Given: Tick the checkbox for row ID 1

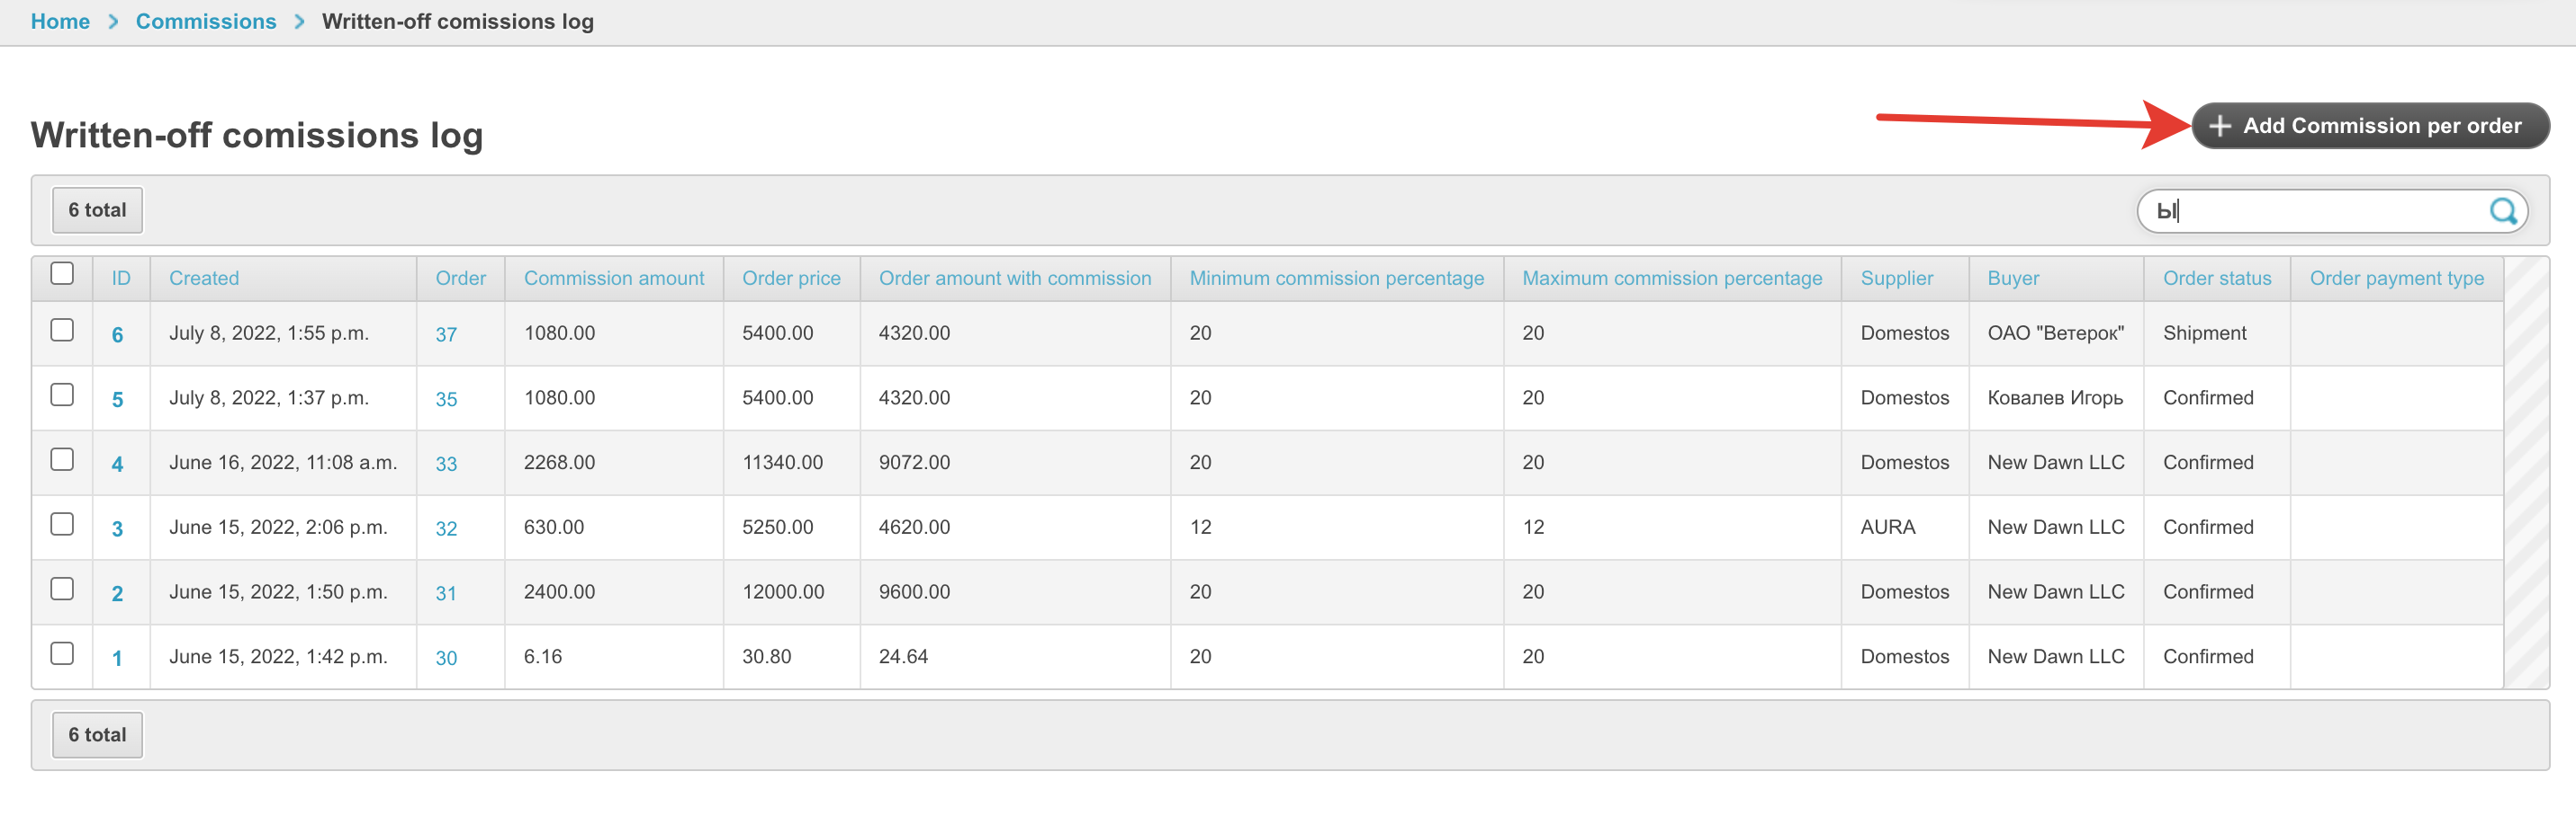Looking at the screenshot, I should pyautogui.click(x=62, y=653).
